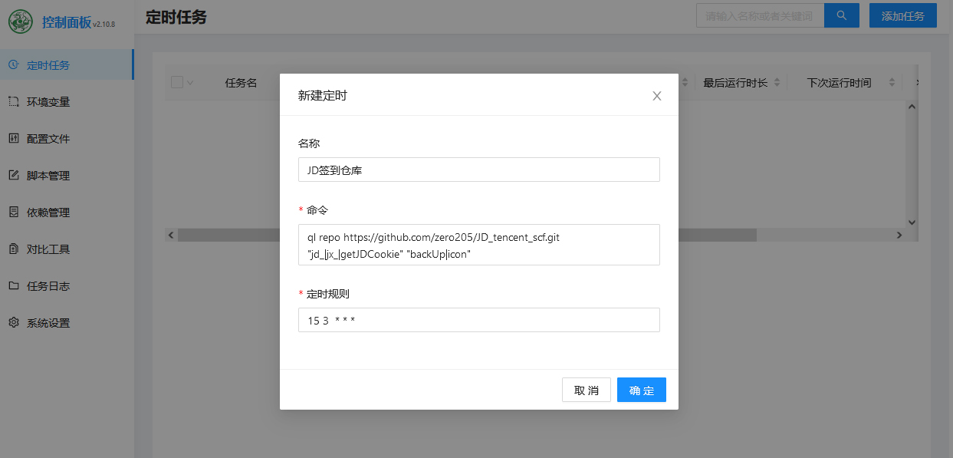Viewport: 953px width, 458px height.
Task: Toggle the select-all checkbox in table header
Action: 177,83
